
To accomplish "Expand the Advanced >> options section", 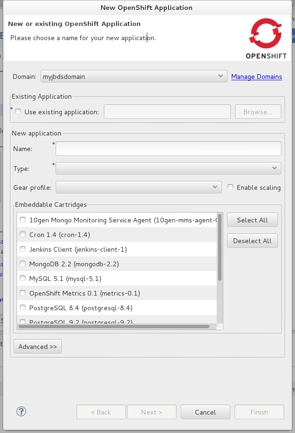I will click(x=38, y=347).
